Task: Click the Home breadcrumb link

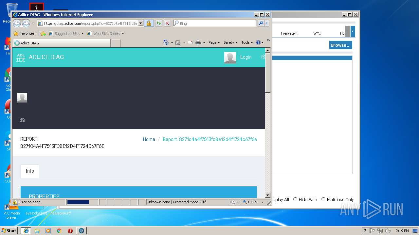Action: pyautogui.click(x=149, y=139)
